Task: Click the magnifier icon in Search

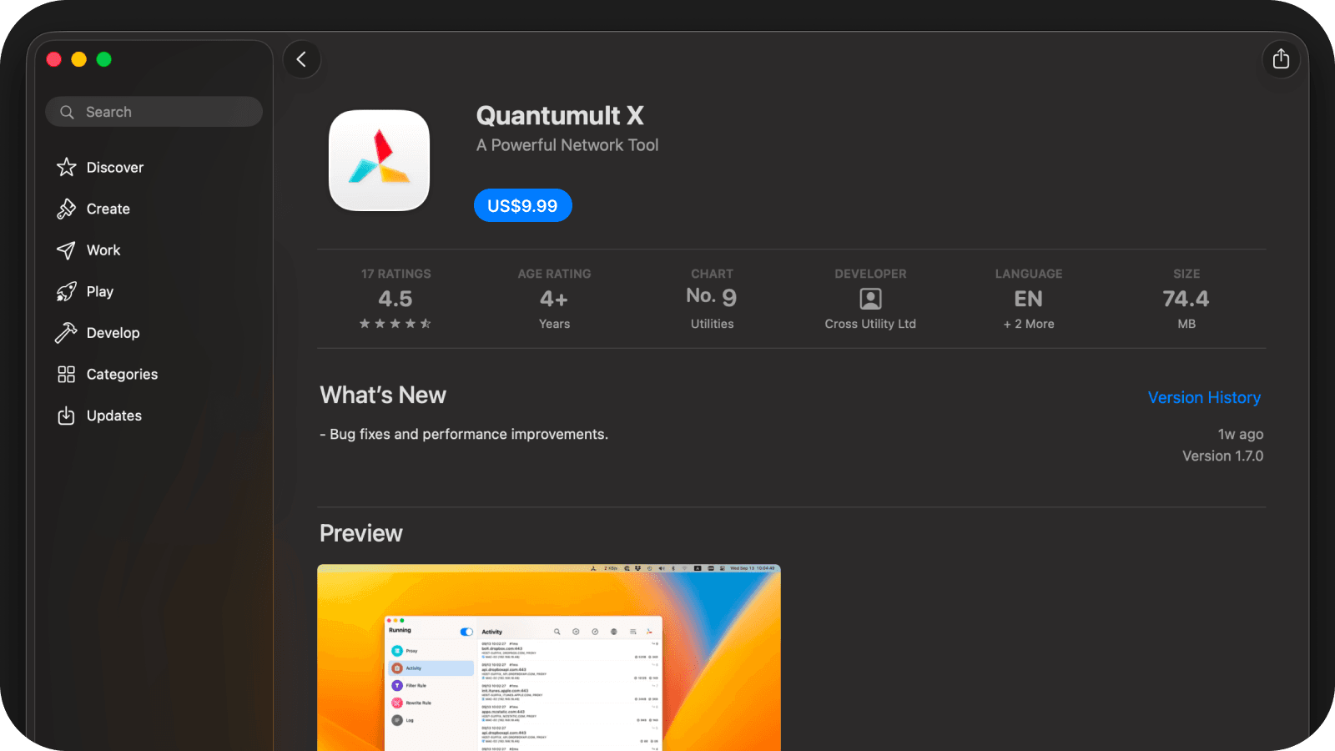Action: [x=68, y=112]
